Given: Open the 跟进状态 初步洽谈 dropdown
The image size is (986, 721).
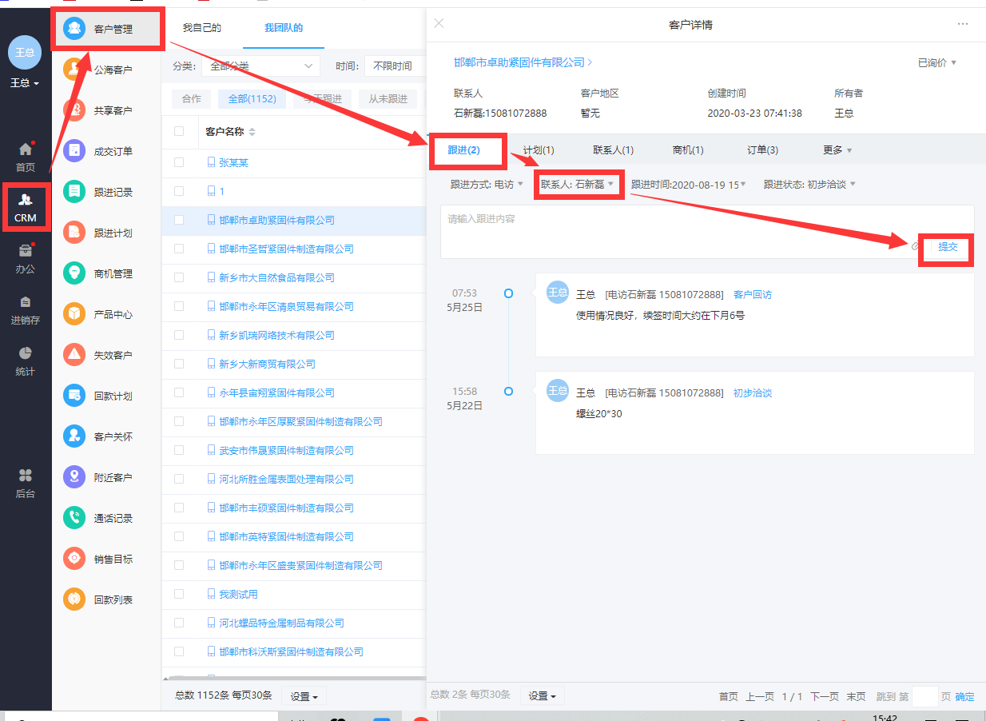Looking at the screenshot, I should coord(809,184).
